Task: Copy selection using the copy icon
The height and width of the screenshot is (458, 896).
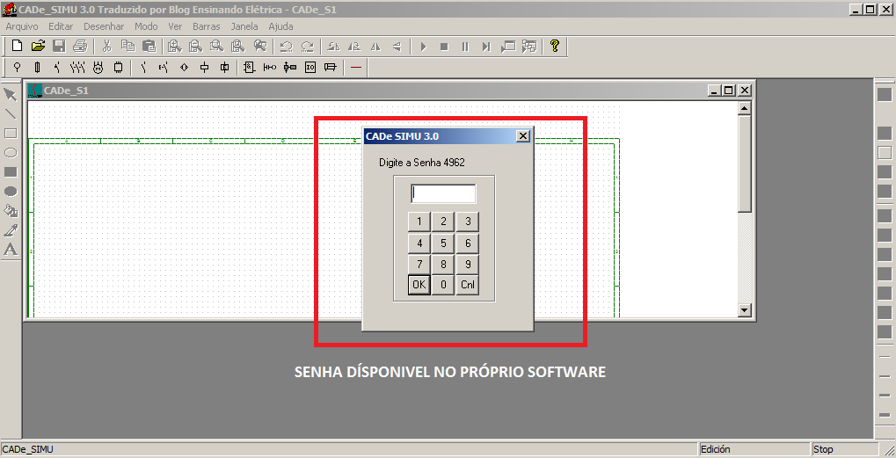Action: pyautogui.click(x=128, y=47)
